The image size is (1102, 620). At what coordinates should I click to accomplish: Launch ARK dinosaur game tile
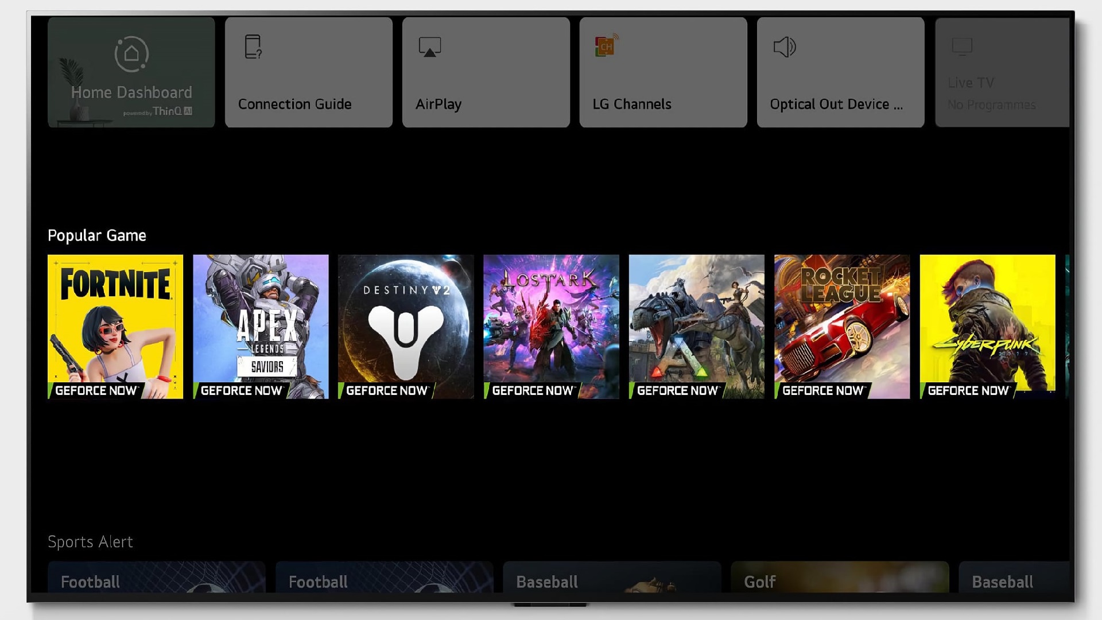click(697, 327)
